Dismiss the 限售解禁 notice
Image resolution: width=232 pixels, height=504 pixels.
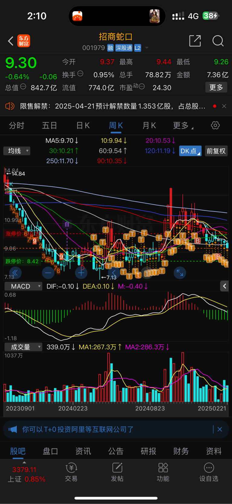(224, 106)
